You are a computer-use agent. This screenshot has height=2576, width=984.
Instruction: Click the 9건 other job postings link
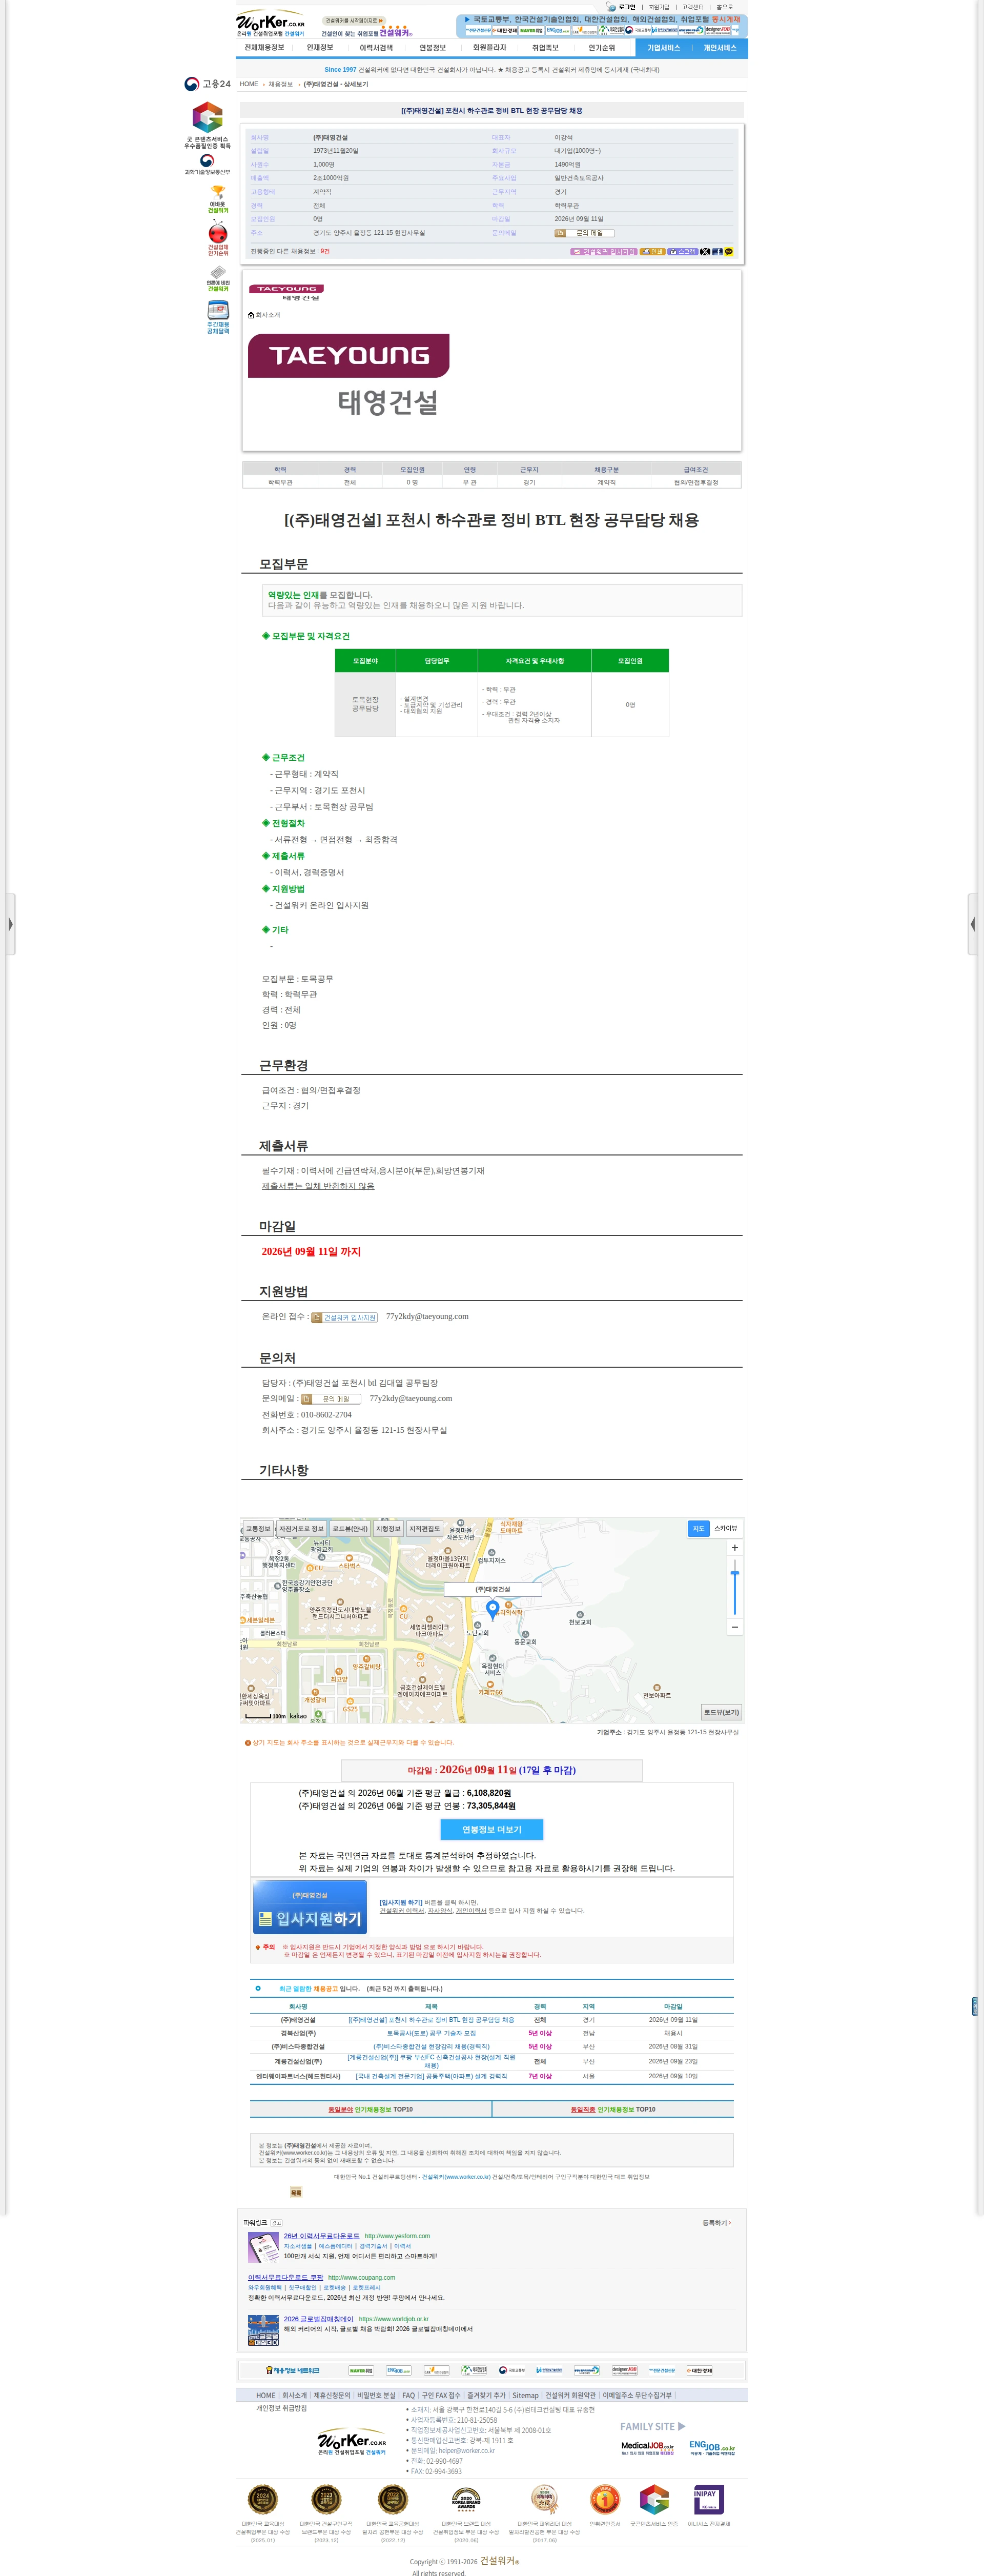click(x=325, y=252)
